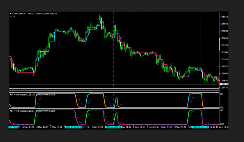Image resolution: width=244 pixels, height=142 pixels.
Task: Click the 1.09143 price axis value
Action: point(224,59)
